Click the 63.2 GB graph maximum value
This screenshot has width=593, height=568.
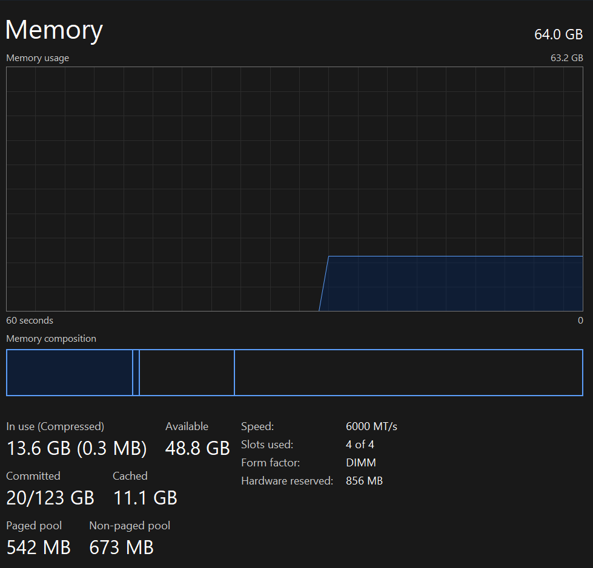(x=566, y=58)
